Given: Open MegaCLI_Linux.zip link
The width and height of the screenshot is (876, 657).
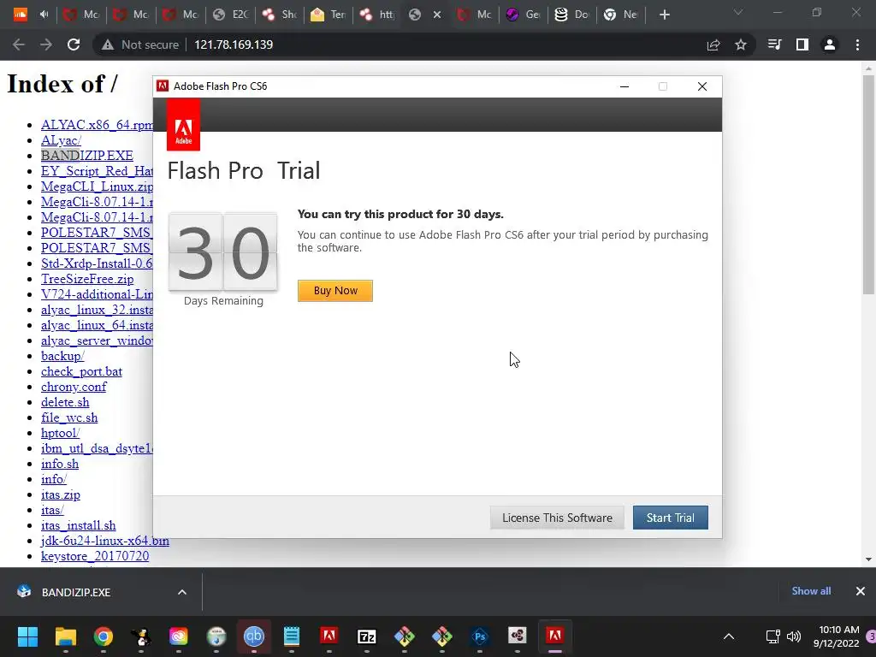Looking at the screenshot, I should (x=97, y=186).
